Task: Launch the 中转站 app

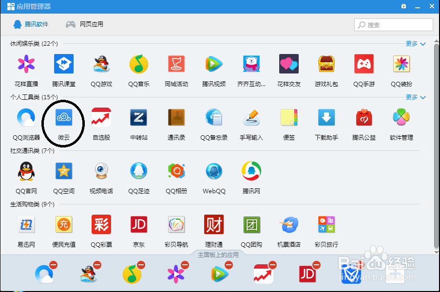Action: 139,117
